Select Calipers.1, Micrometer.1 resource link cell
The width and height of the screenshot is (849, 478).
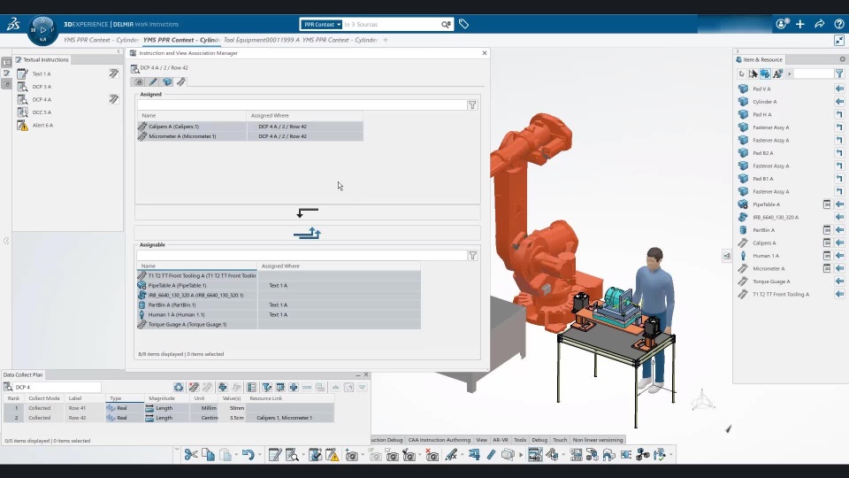290,418
